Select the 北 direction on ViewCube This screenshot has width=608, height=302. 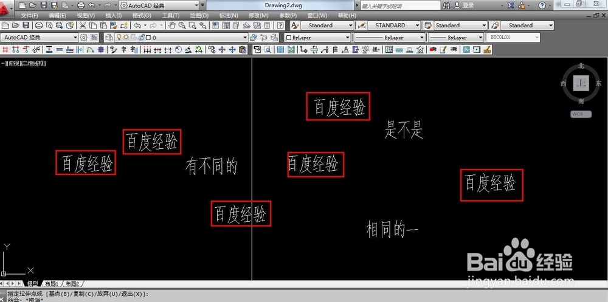(581, 66)
